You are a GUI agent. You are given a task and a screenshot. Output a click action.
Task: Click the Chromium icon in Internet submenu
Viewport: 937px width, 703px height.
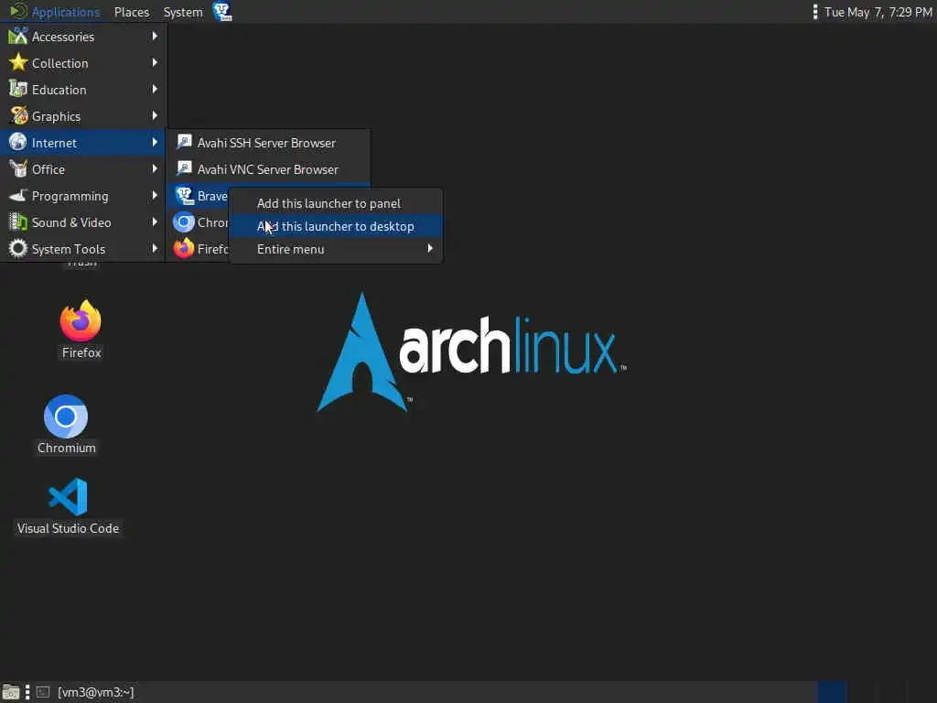click(x=184, y=222)
